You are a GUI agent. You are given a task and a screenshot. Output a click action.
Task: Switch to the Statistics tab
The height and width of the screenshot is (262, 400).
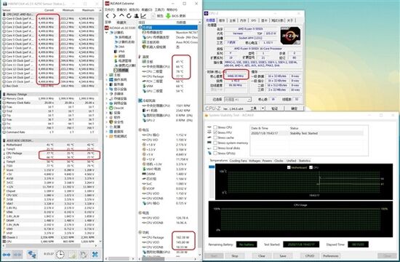[305, 161]
